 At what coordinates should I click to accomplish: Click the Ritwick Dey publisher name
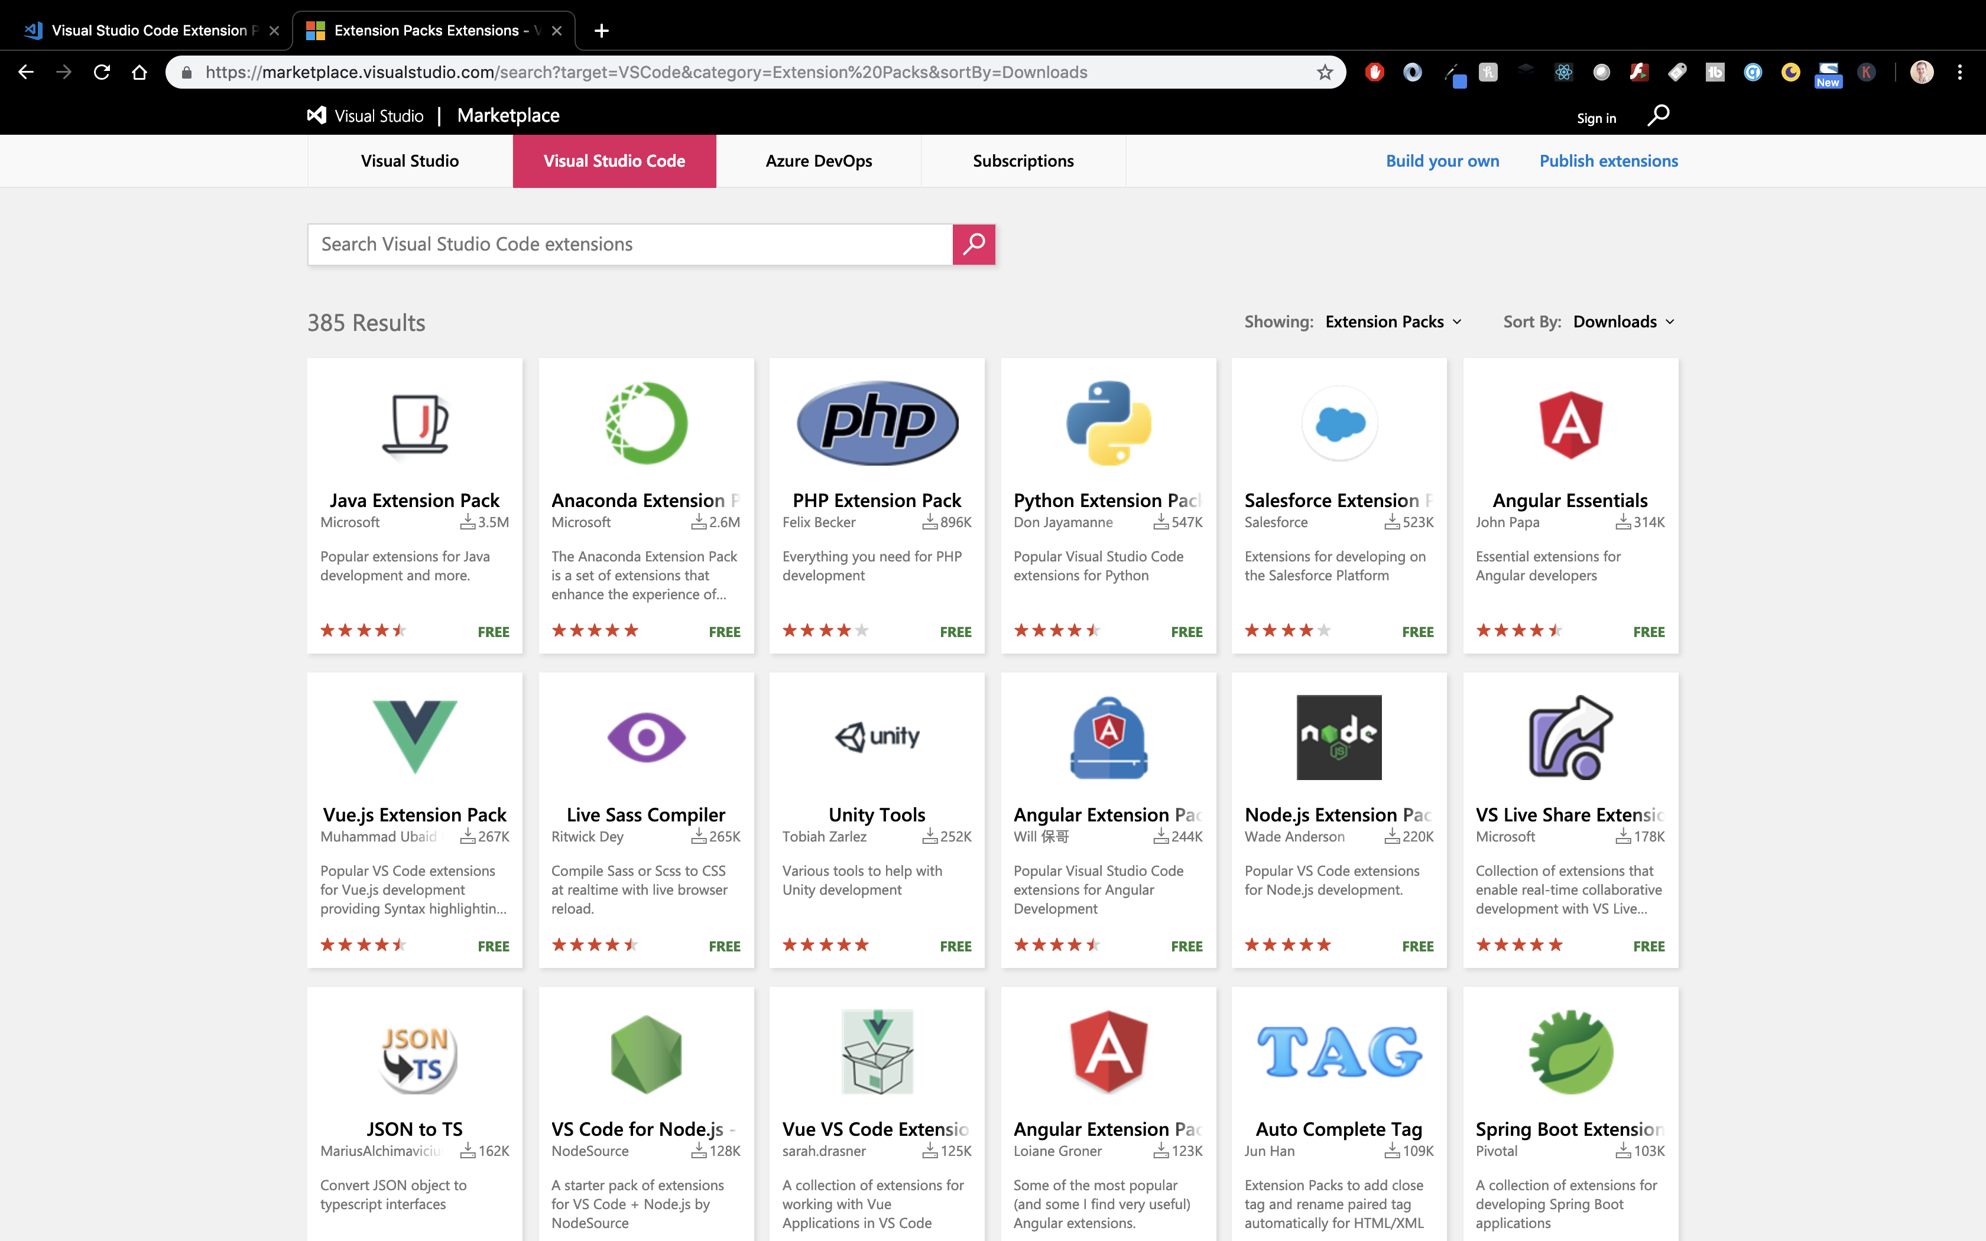[587, 836]
